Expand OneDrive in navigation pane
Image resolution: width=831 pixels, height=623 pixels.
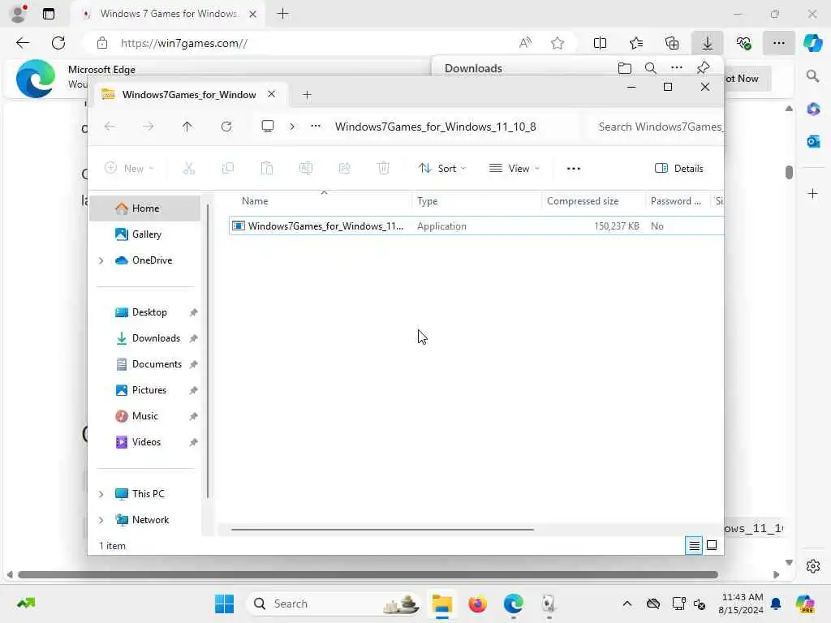pyautogui.click(x=101, y=260)
